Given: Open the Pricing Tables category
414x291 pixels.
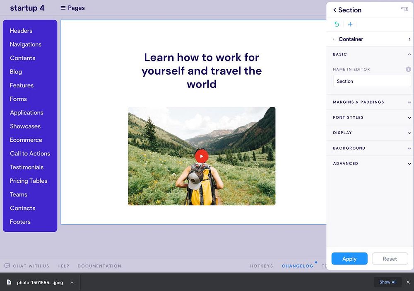Looking at the screenshot, I should click(x=29, y=181).
